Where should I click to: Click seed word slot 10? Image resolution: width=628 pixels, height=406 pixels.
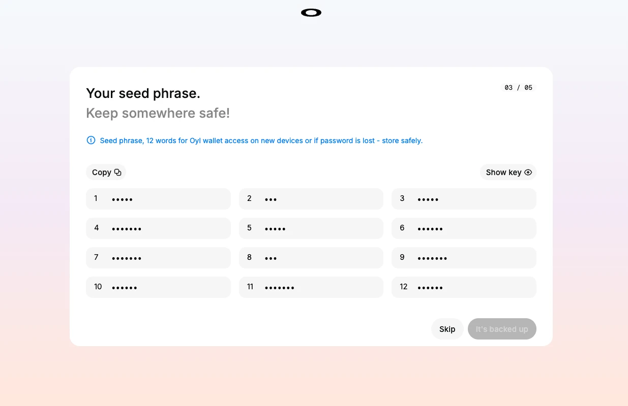pos(158,287)
